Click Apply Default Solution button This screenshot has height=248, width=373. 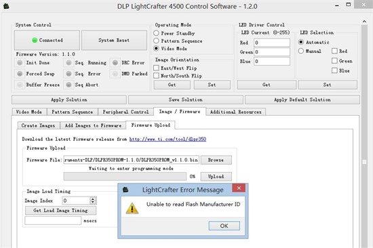pyautogui.click(x=302, y=100)
